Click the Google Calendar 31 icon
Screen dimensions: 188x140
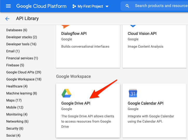pyautogui.click(x=133, y=93)
